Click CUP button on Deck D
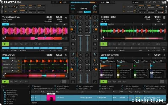168x105 pixels. (x=114, y=82)
